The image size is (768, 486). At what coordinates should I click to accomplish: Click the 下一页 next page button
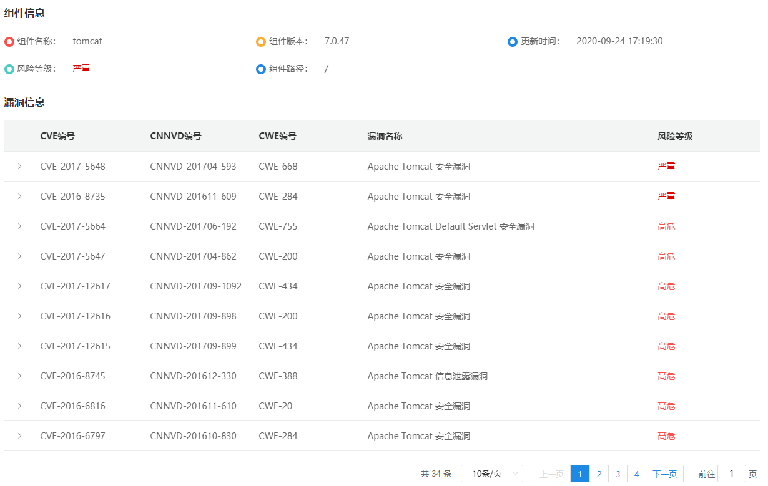click(665, 474)
